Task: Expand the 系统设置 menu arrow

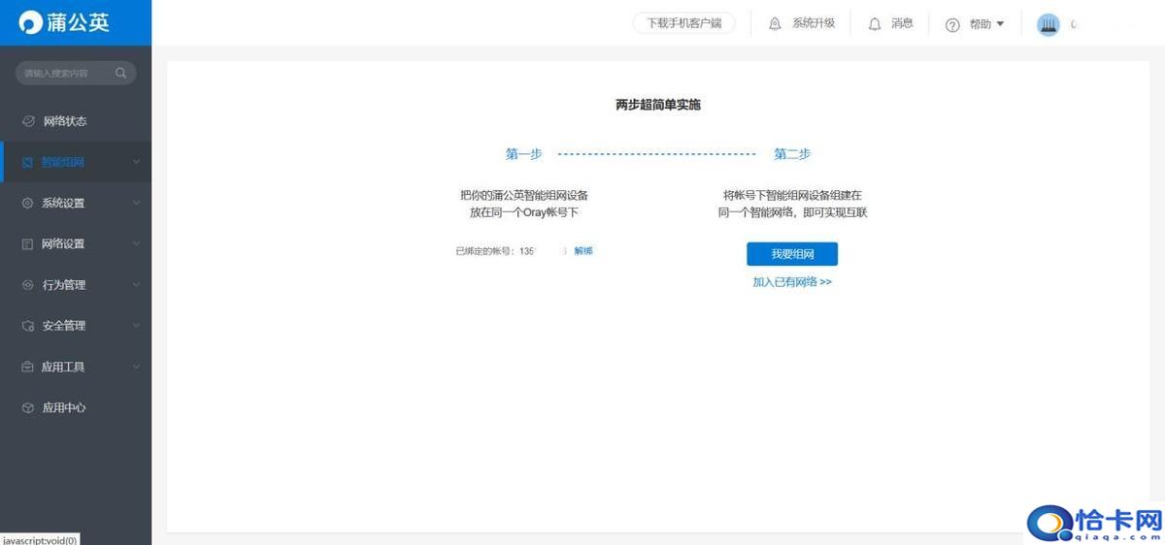Action: 137,204
